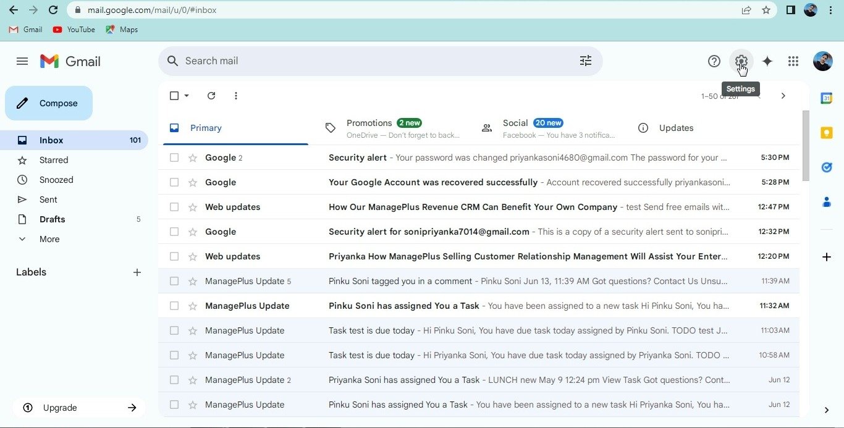Open Google Tasks side panel
The image size is (844, 428).
click(827, 167)
